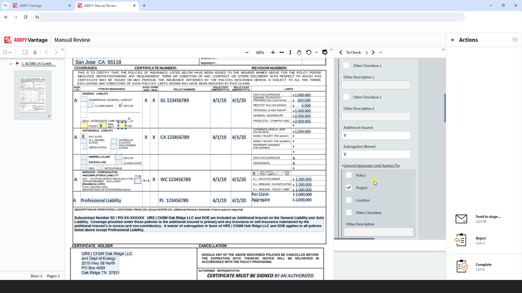Image resolution: width=522 pixels, height=293 pixels.
Task: Open the To Check filter dropdown
Action: pos(381,53)
